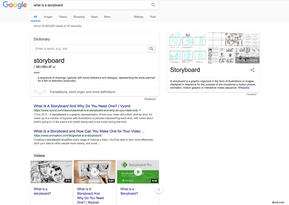This screenshot has width=289, height=205.
Task: Open the More search categories menu
Action: [x=107, y=17]
